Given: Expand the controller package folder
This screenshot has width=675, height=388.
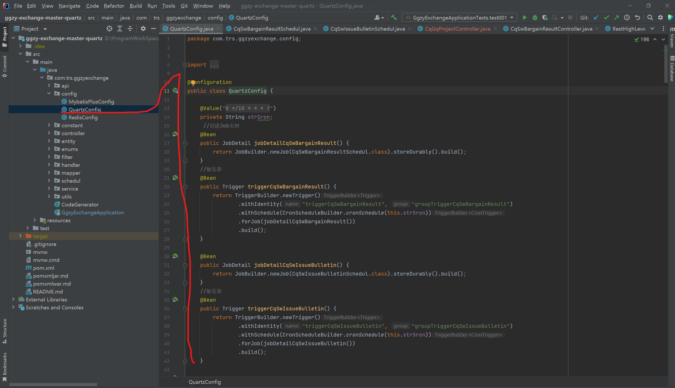Looking at the screenshot, I should coord(49,133).
